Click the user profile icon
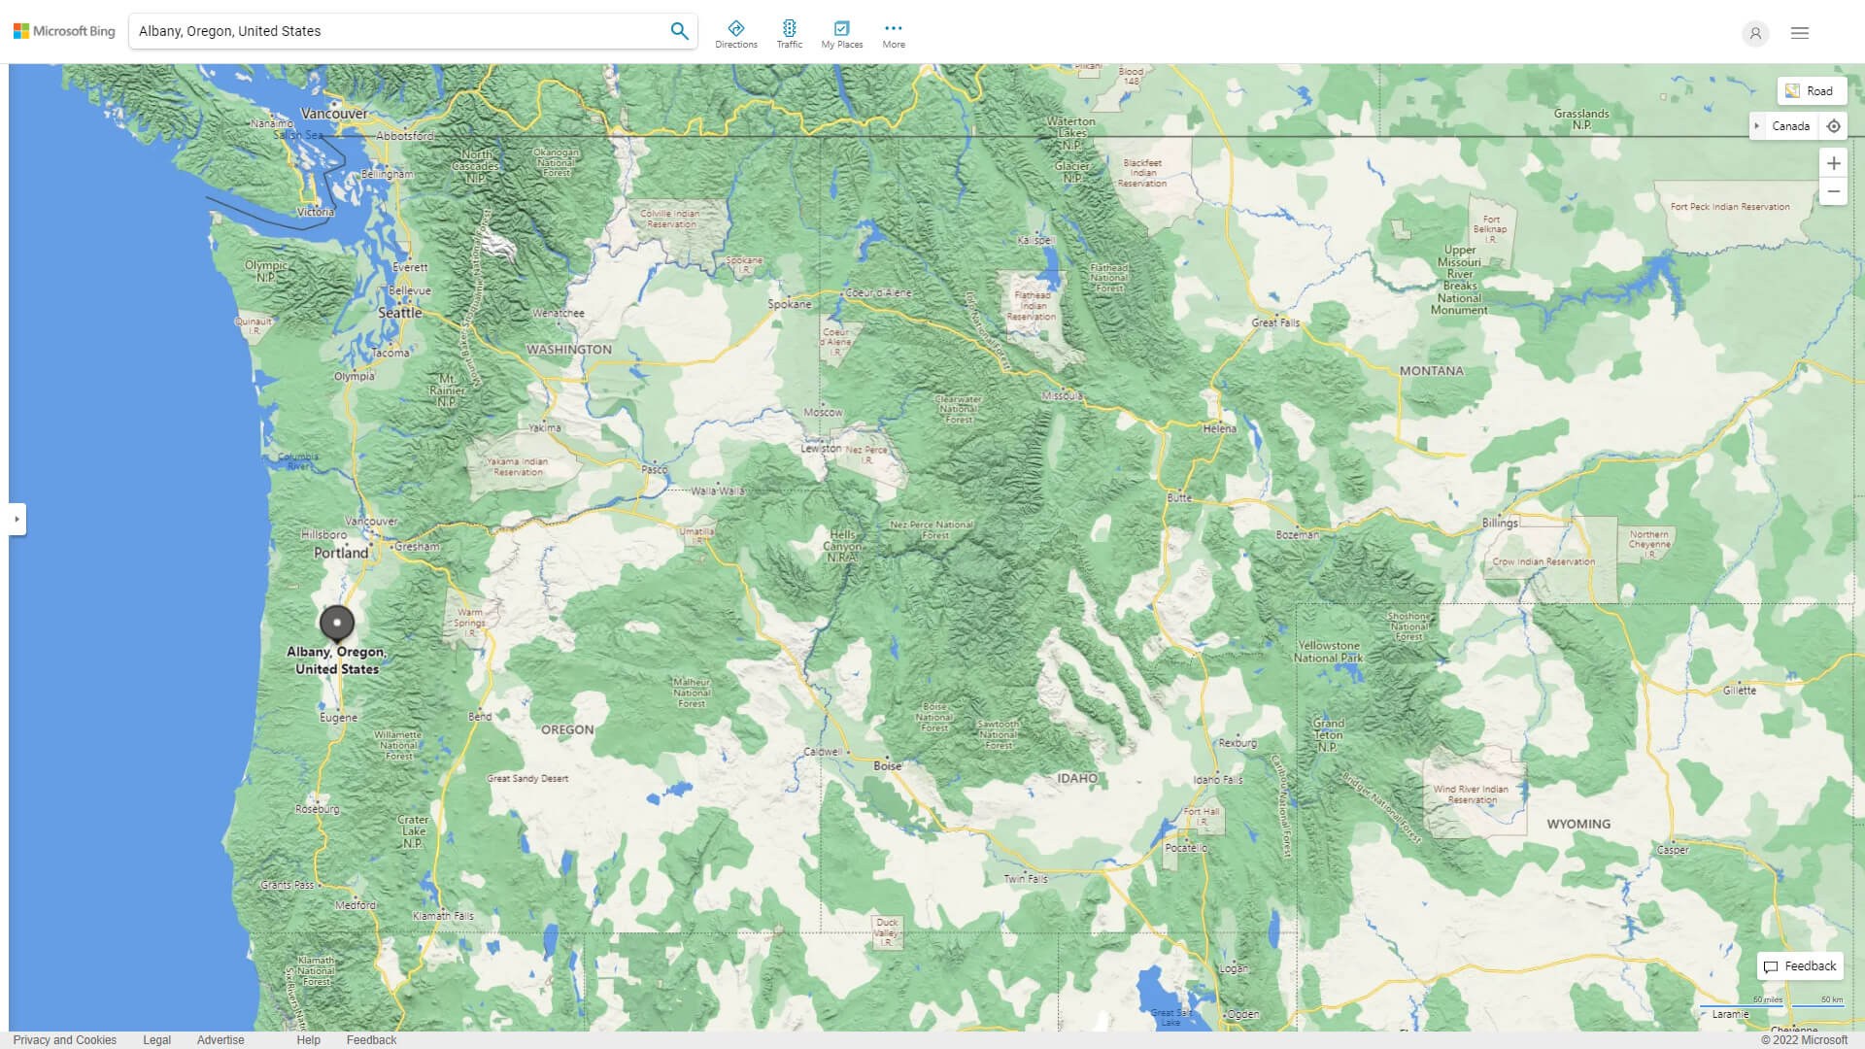Image resolution: width=1865 pixels, height=1049 pixels. [1755, 33]
